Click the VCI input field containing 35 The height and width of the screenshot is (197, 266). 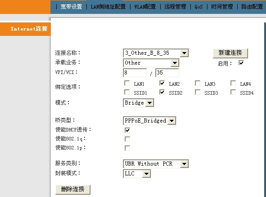click(167, 73)
